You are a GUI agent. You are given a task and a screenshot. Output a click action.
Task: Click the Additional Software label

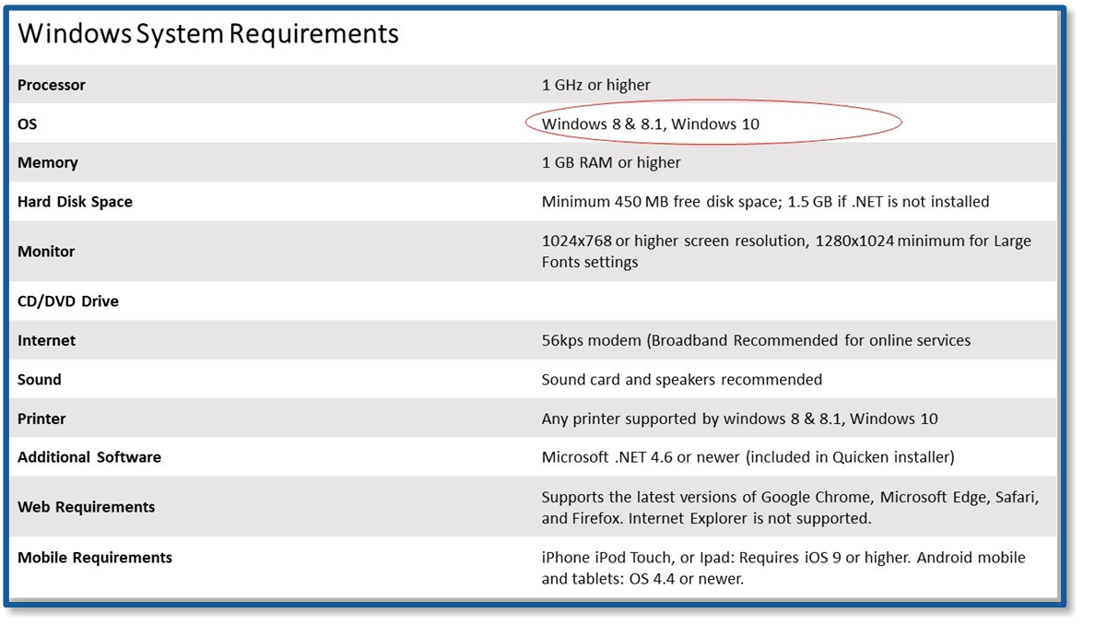(x=89, y=457)
